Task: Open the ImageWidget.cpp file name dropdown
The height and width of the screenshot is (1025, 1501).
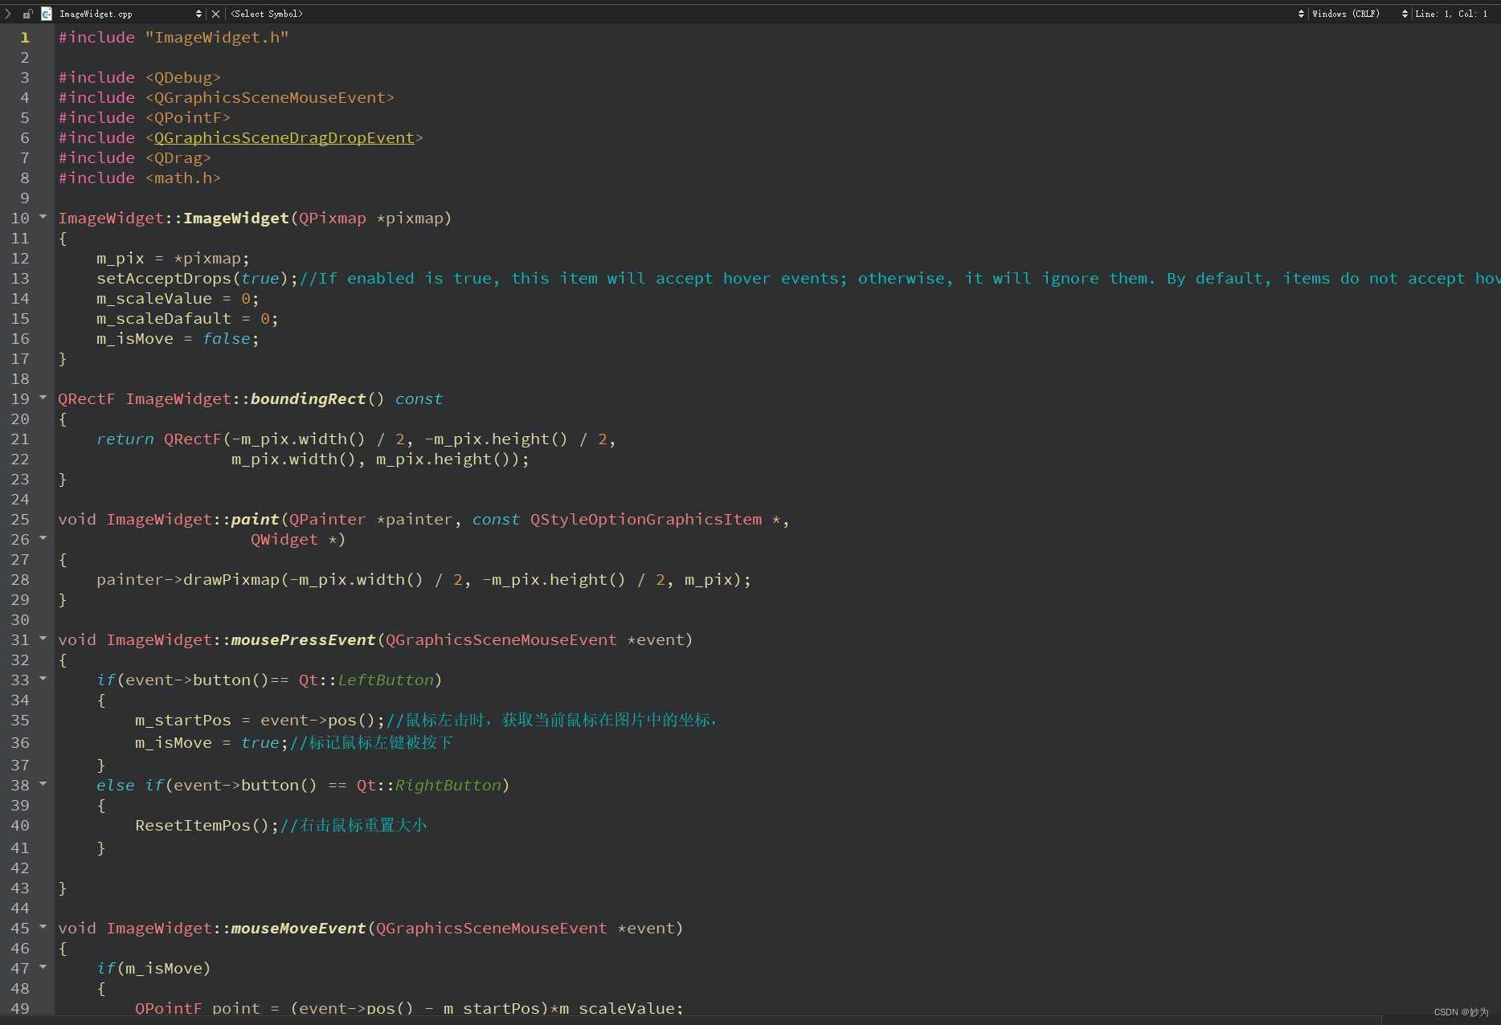Action: point(96,14)
